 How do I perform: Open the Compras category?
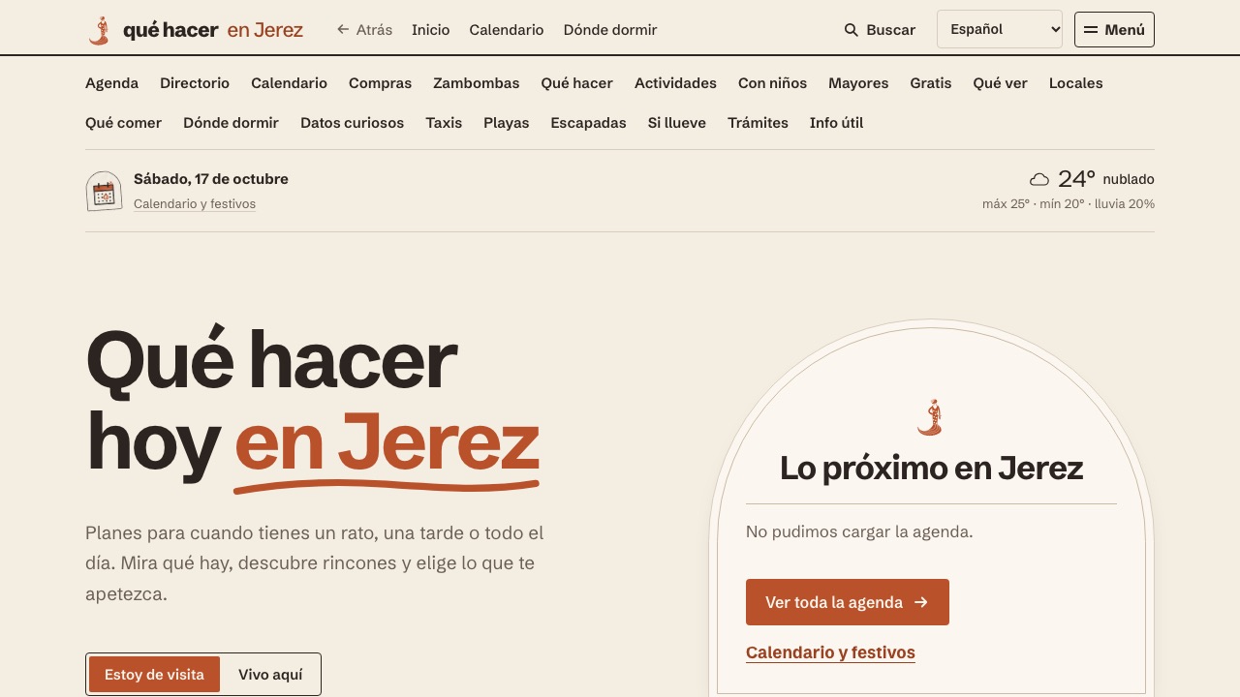pyautogui.click(x=380, y=83)
